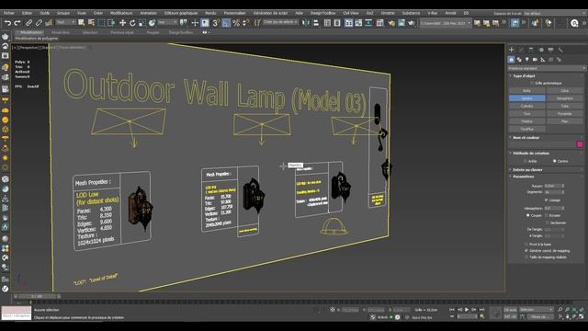Select the Cameras category icon
The image size is (588, 331).
point(535,59)
